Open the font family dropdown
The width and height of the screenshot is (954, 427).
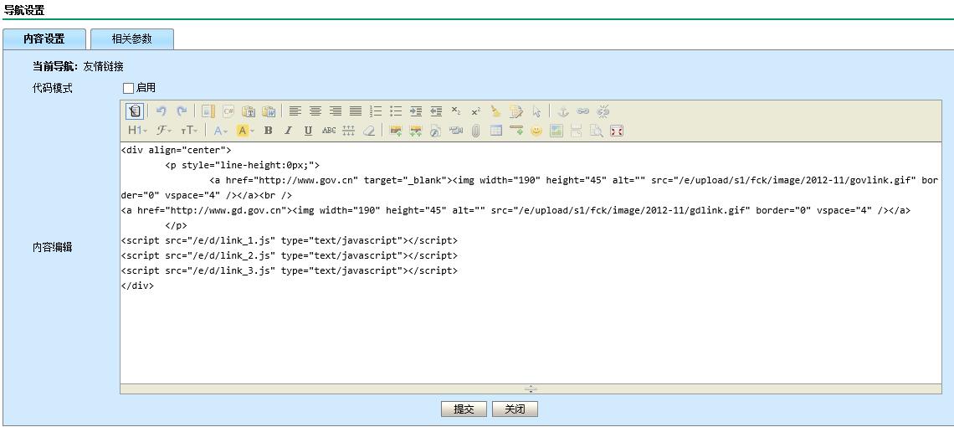[x=164, y=131]
